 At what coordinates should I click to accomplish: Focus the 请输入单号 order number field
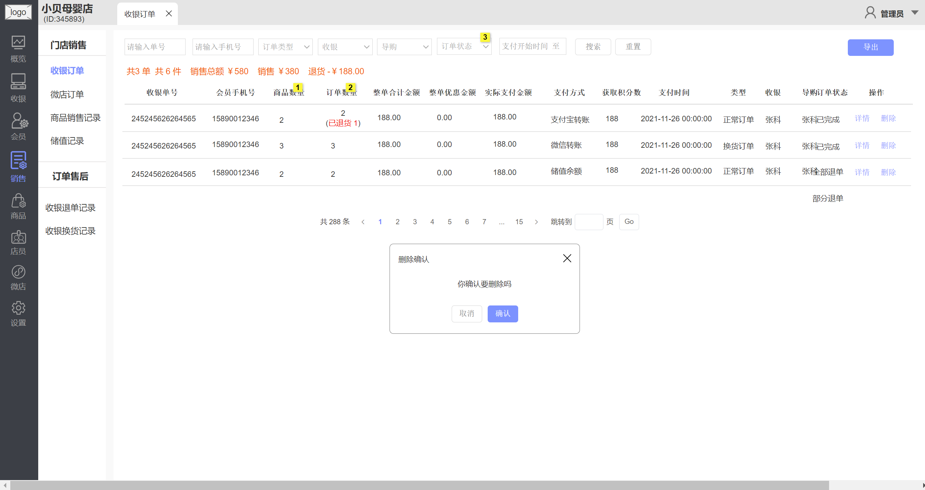(x=155, y=47)
